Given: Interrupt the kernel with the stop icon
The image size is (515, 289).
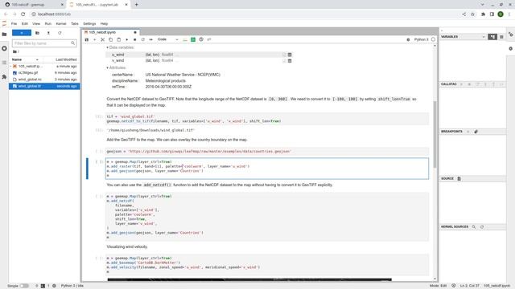Looking at the screenshot, I should [134, 39].
